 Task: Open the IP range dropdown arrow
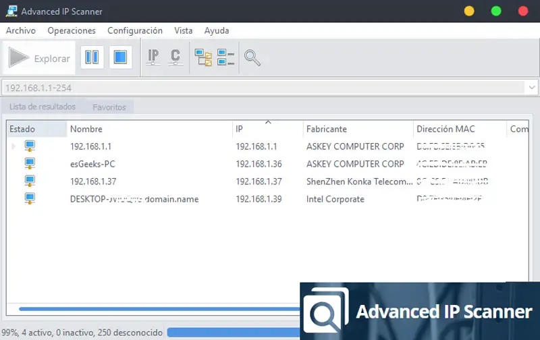[x=532, y=88]
